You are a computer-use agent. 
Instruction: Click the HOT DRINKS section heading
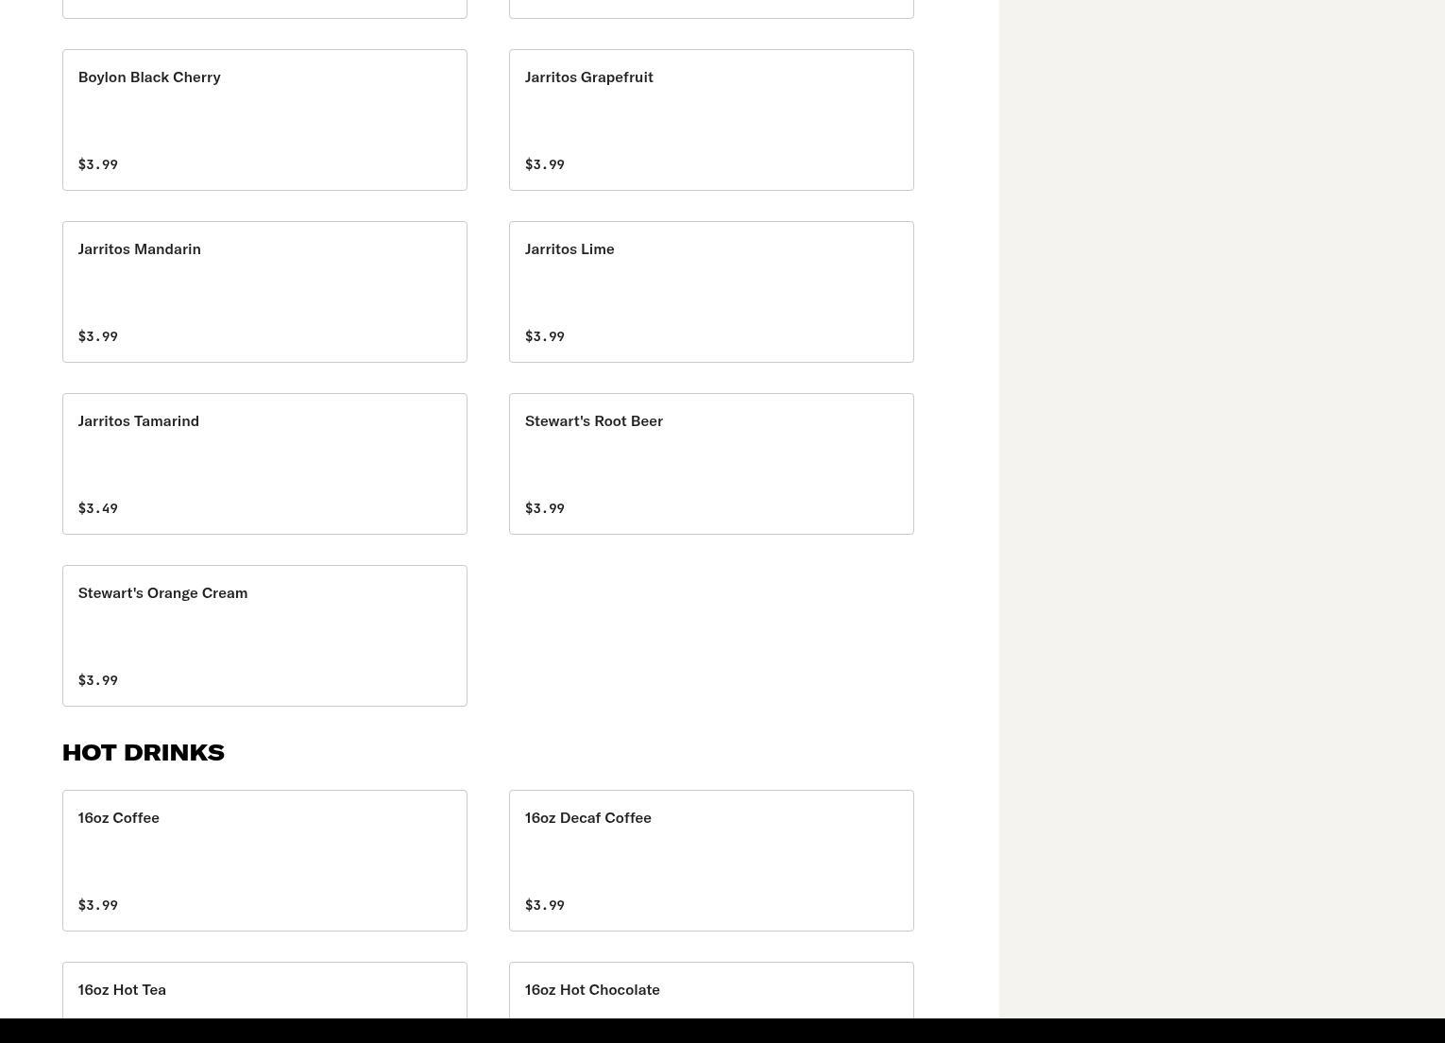(144, 753)
